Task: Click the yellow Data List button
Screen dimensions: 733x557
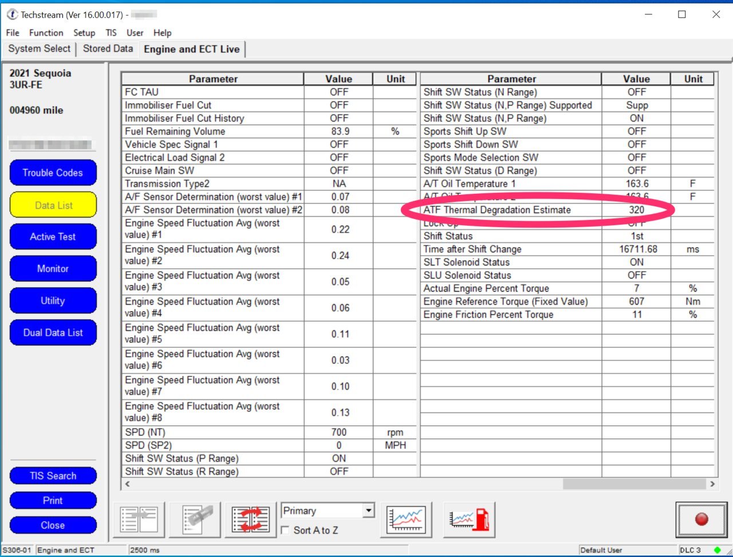Action: (x=53, y=205)
